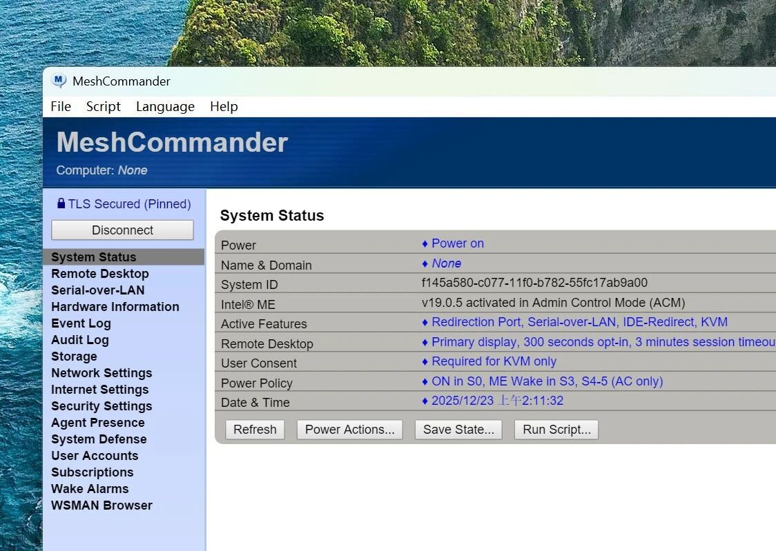Click the Active Features value link
The image size is (776, 551).
click(x=579, y=322)
